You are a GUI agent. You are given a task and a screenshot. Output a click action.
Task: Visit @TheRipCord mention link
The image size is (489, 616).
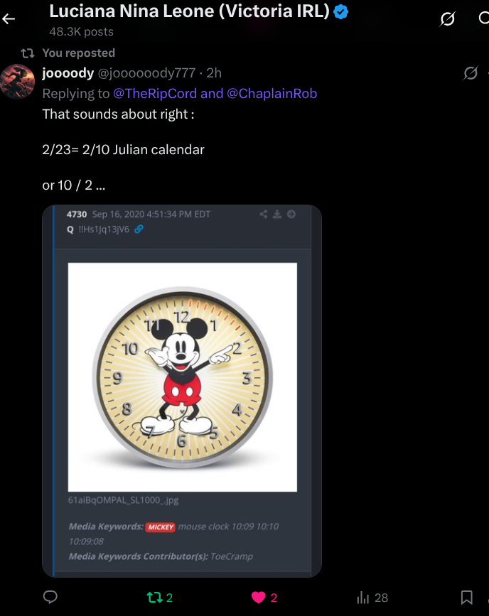click(155, 94)
